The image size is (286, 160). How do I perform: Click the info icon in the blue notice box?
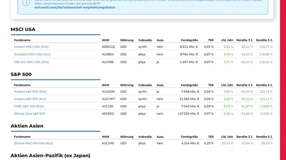pos(26,3)
